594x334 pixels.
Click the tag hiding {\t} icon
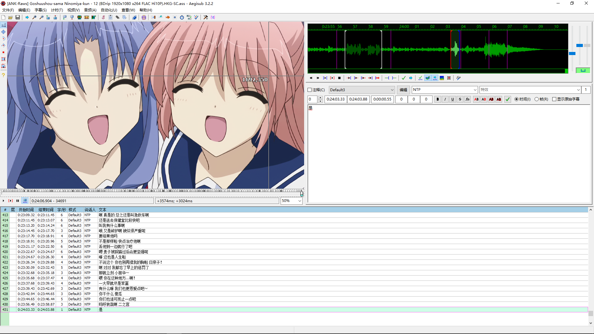click(x=213, y=17)
